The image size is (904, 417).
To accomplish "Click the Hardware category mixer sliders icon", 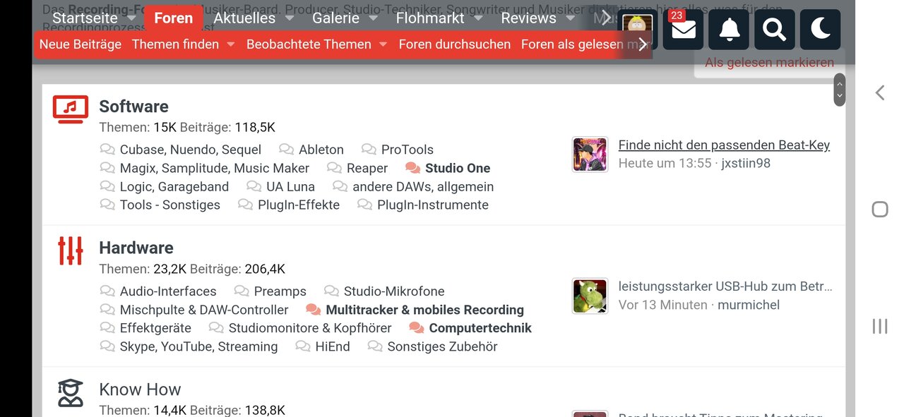I will coord(71,250).
